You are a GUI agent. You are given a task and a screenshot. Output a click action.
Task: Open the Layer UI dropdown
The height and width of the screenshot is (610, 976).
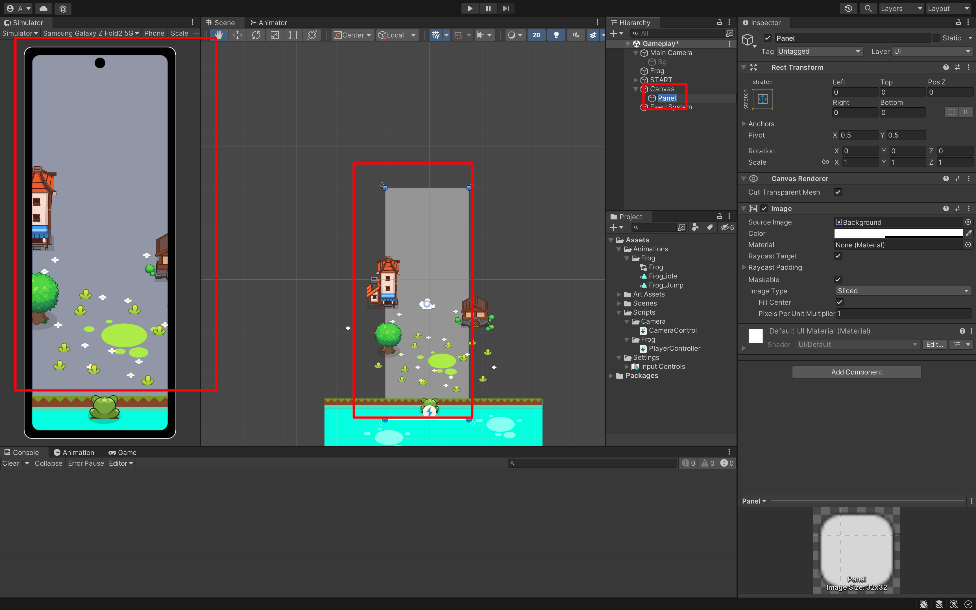[932, 51]
